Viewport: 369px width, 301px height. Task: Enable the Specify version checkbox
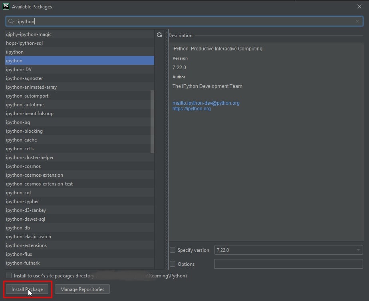pyautogui.click(x=173, y=250)
